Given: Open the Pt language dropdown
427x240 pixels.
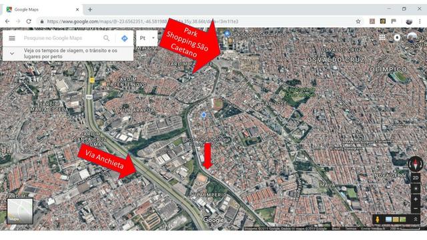Looking at the screenshot, I should coord(147,38).
